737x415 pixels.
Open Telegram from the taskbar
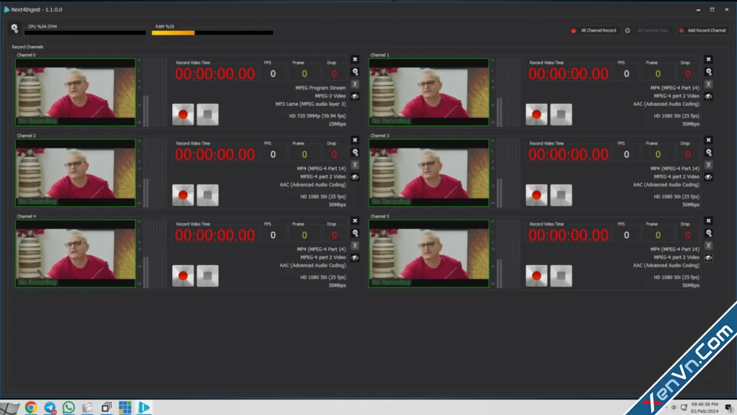pyautogui.click(x=50, y=408)
